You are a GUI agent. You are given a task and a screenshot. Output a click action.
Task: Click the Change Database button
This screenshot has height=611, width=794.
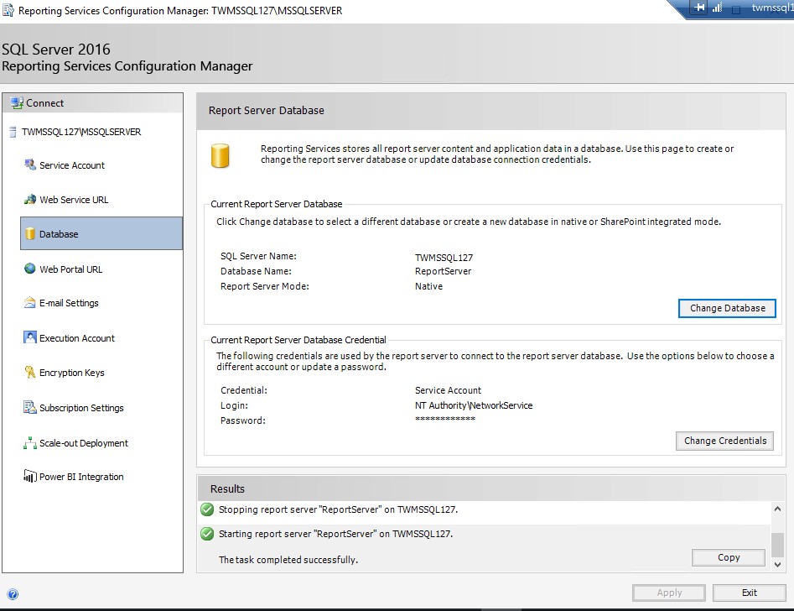(x=727, y=308)
